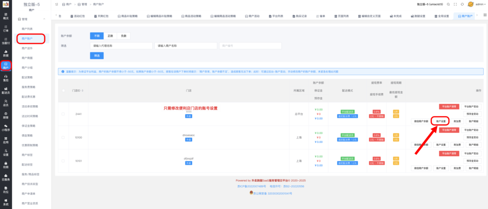The width and height of the screenshot is (488, 209).
Task: Click the fullscreen icon in header
Action: (455, 4)
